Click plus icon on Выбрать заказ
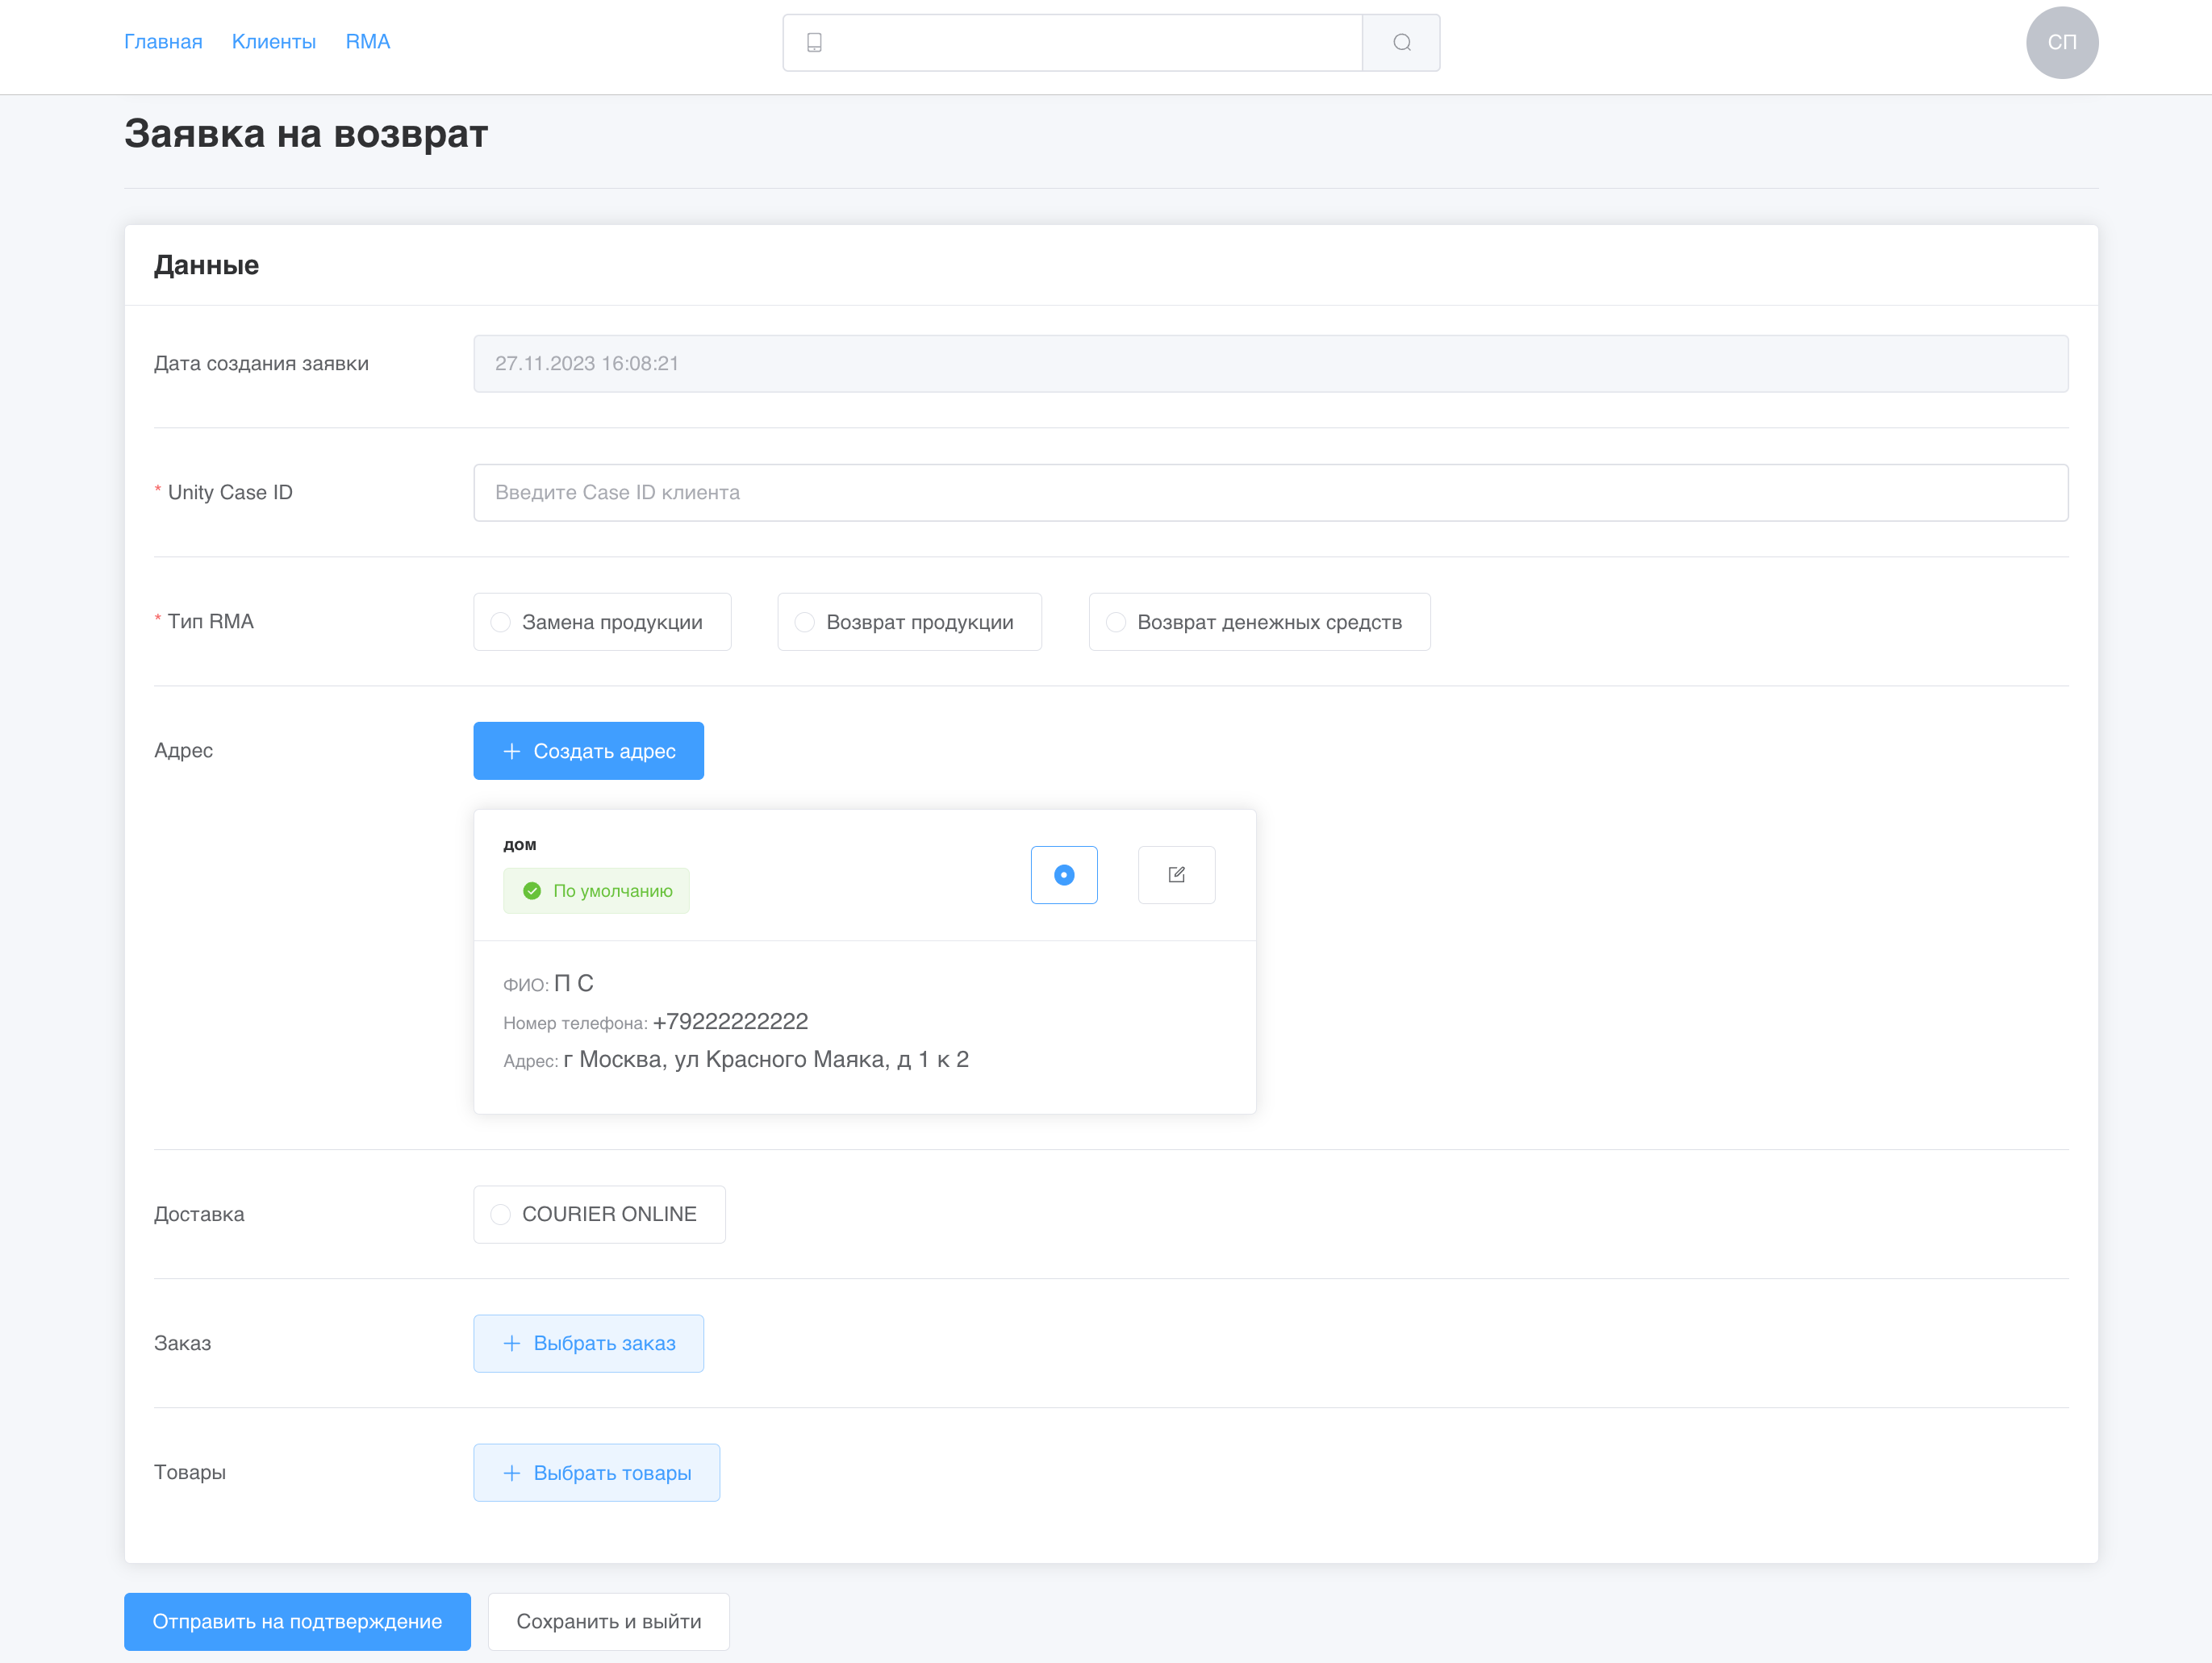 [x=511, y=1343]
